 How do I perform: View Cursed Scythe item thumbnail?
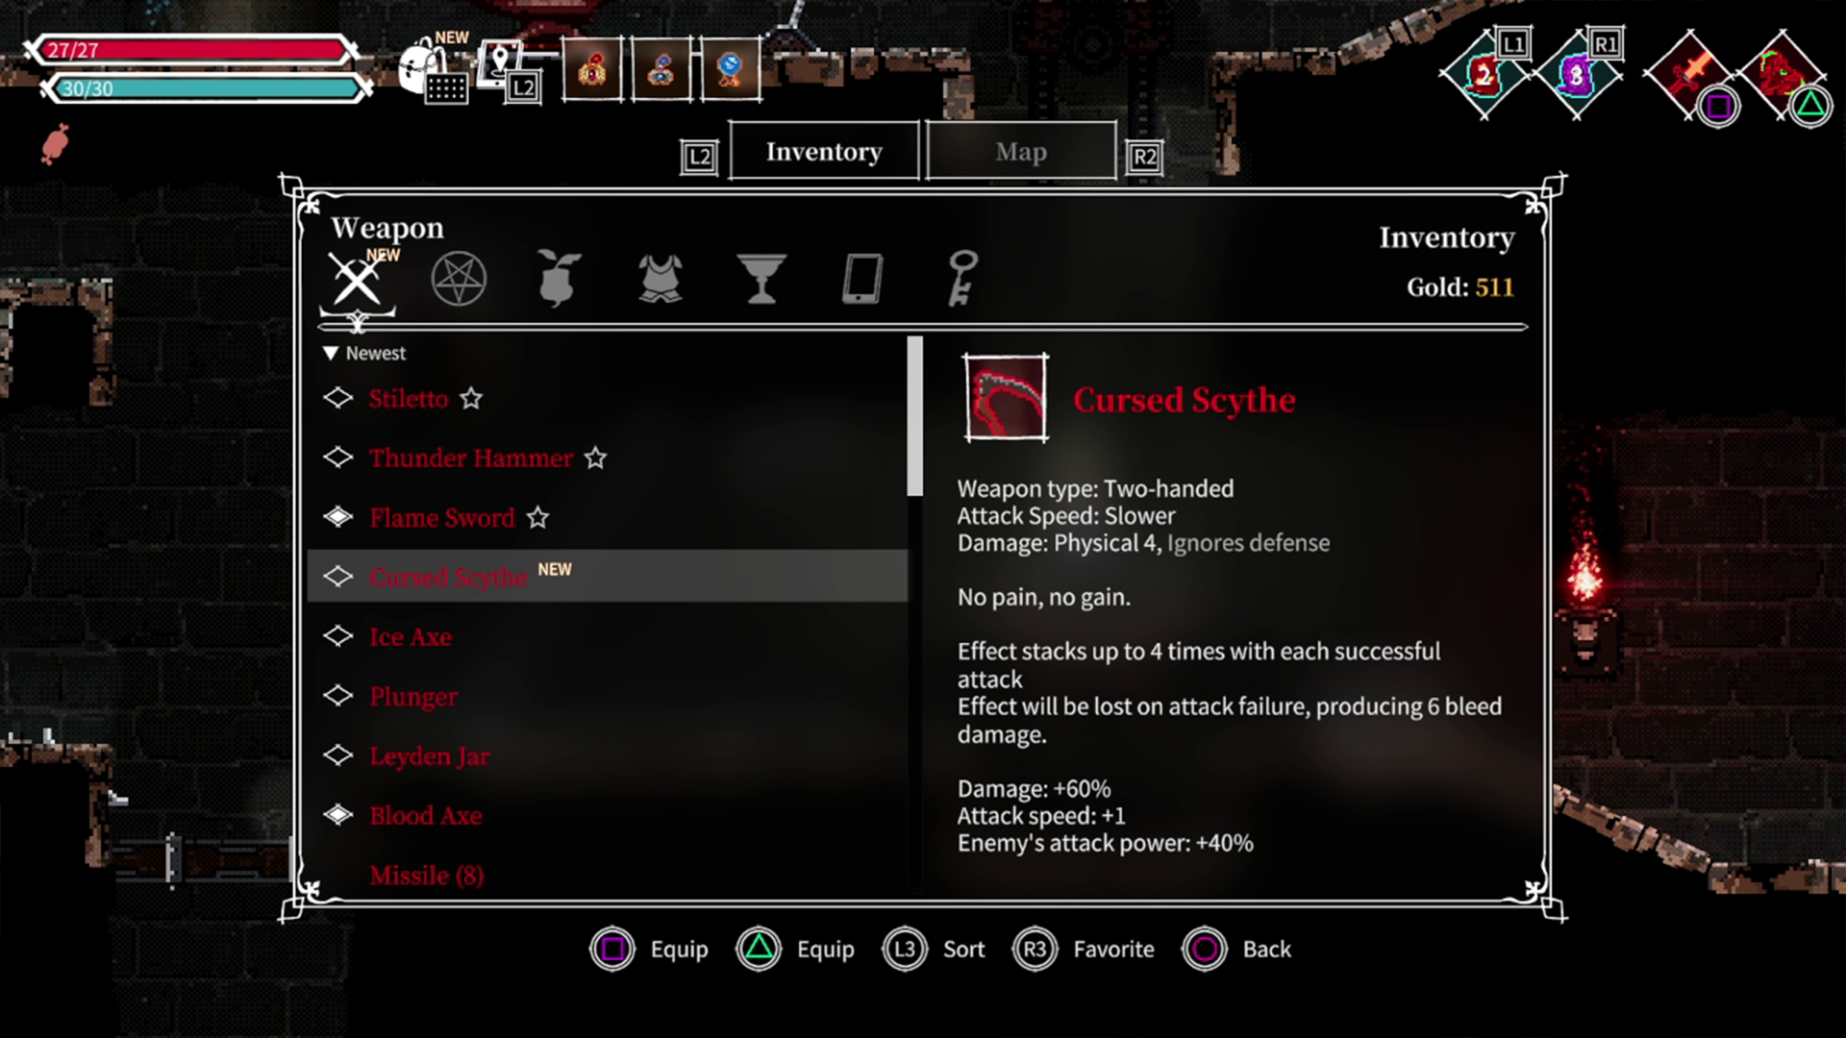tap(1006, 398)
